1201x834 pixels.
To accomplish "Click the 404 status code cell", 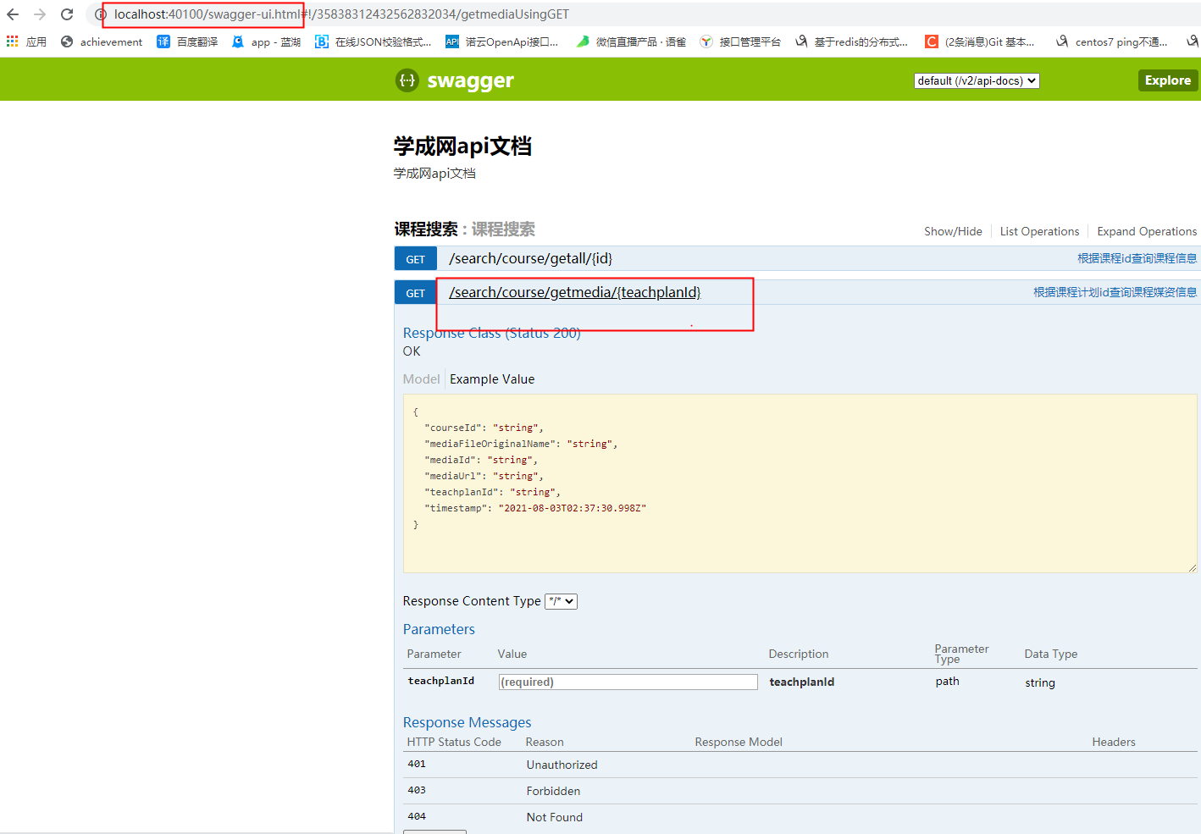I will [x=417, y=816].
